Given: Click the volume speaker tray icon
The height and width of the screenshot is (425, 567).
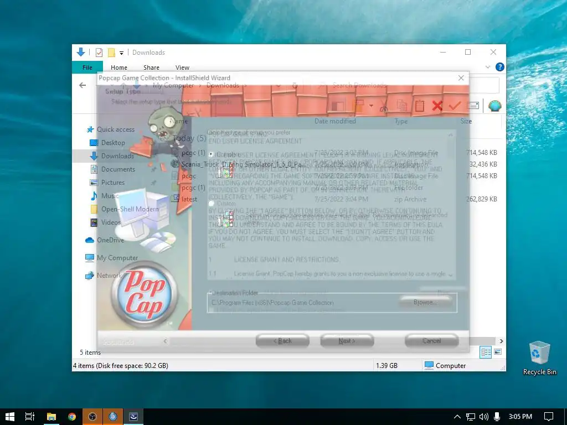Looking at the screenshot, I should (x=483, y=417).
